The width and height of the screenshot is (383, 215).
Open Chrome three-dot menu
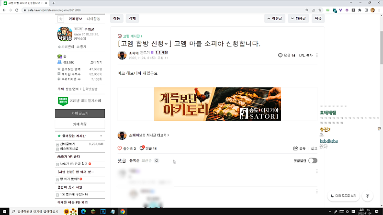click(x=379, y=10)
